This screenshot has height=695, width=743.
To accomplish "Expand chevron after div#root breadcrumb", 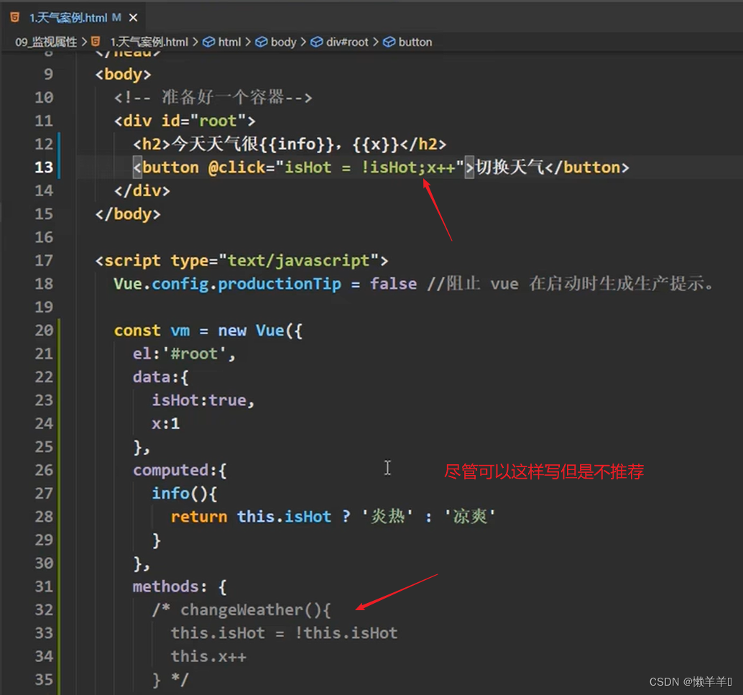I will 375,42.
